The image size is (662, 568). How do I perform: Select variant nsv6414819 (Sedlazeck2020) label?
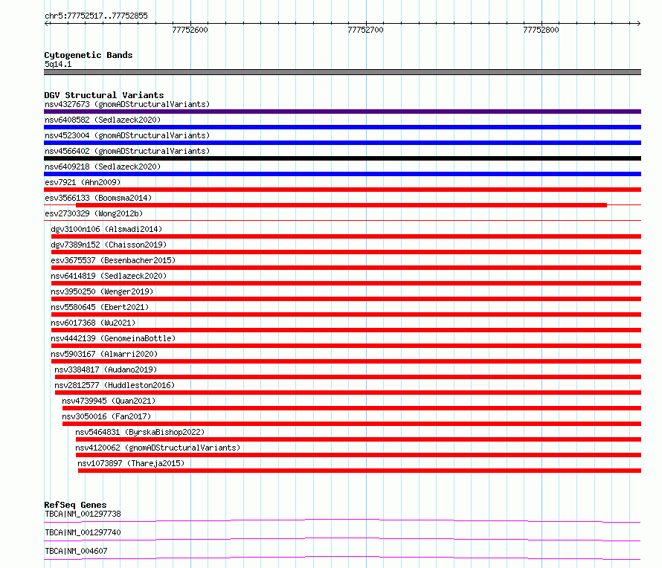[x=109, y=276]
